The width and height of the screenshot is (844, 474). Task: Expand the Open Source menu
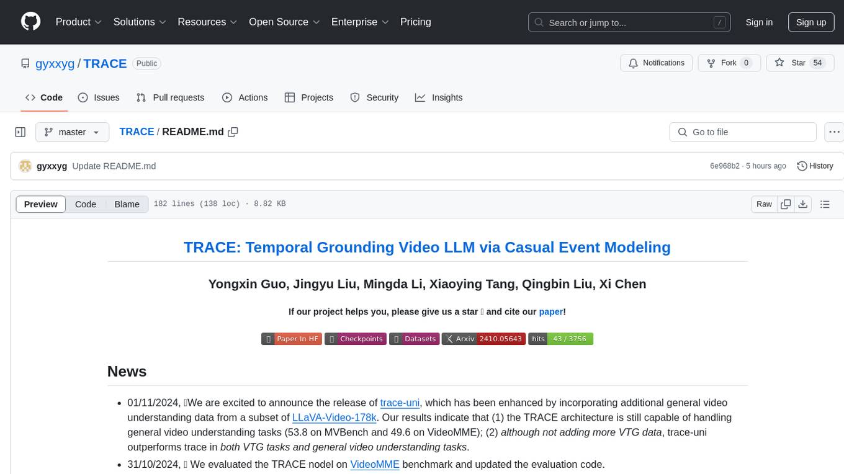point(284,22)
